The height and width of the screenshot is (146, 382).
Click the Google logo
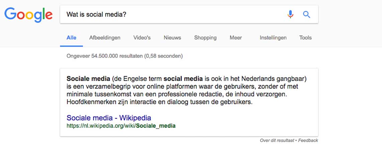pyautogui.click(x=28, y=15)
